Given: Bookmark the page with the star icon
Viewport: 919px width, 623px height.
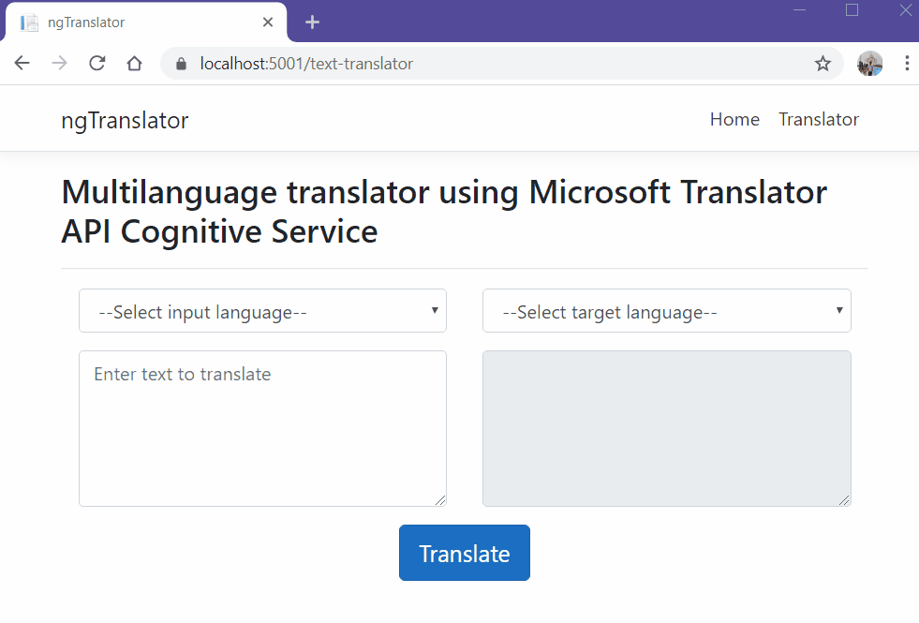Looking at the screenshot, I should [x=823, y=64].
